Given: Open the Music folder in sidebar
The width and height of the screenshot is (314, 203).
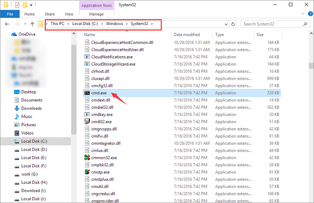Looking at the screenshot, I should click(x=26, y=116).
